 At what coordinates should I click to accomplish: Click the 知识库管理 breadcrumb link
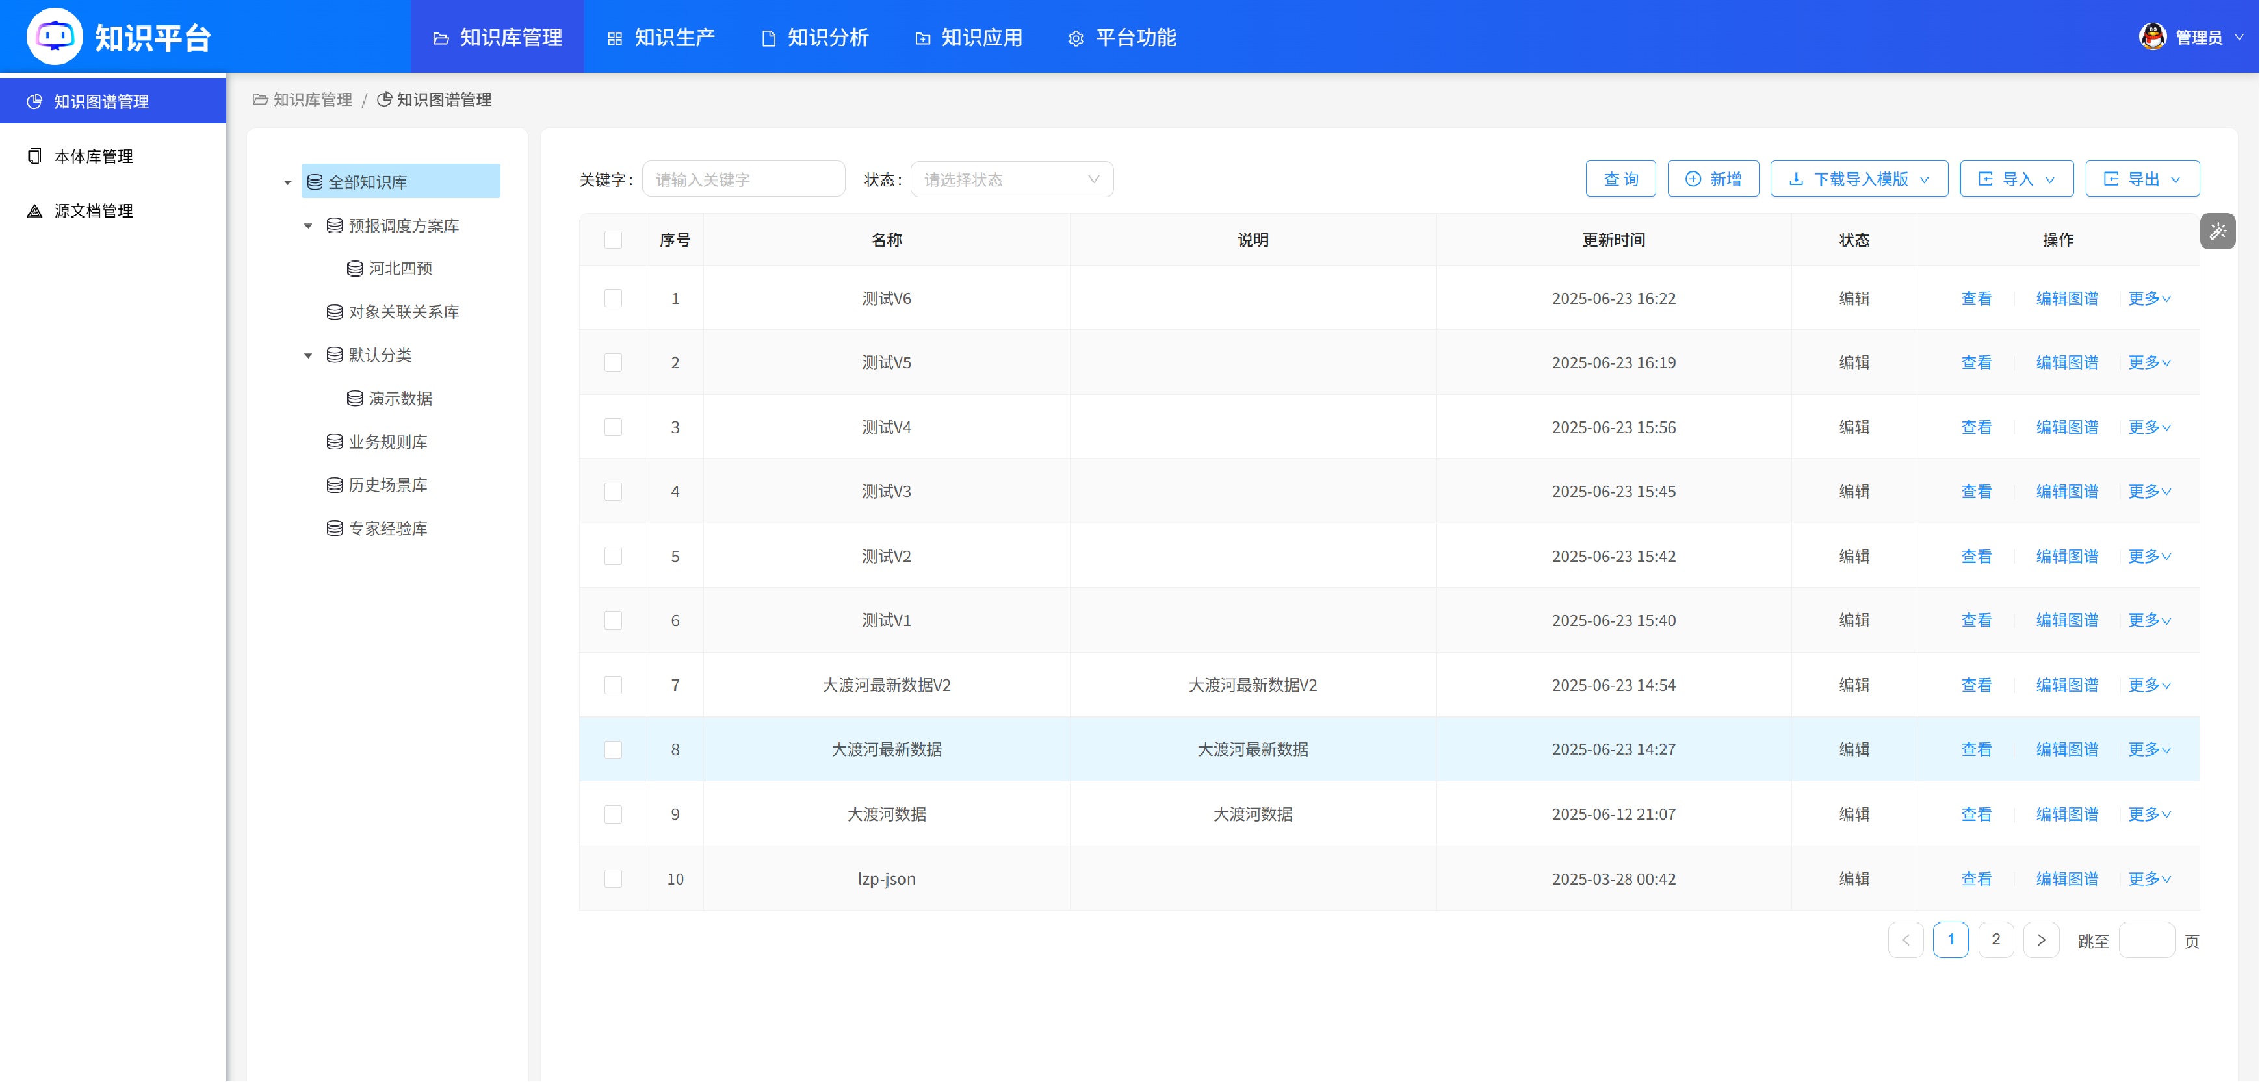[303, 99]
